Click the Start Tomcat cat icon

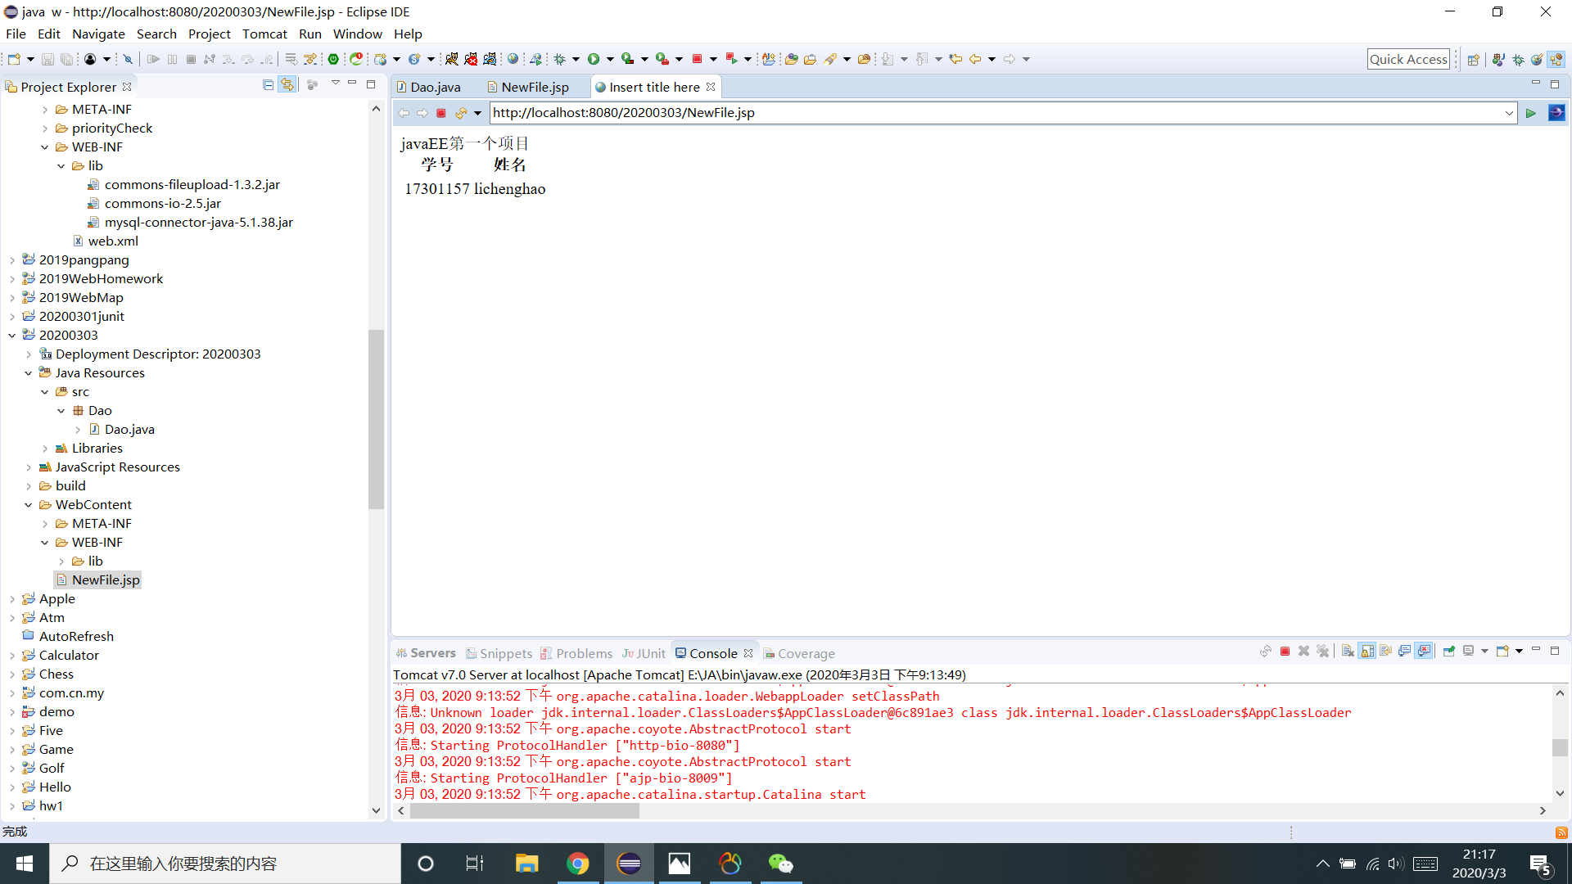click(x=452, y=59)
